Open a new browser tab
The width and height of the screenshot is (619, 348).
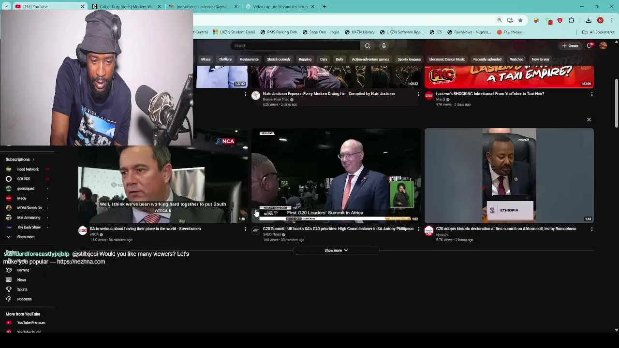[x=324, y=7]
